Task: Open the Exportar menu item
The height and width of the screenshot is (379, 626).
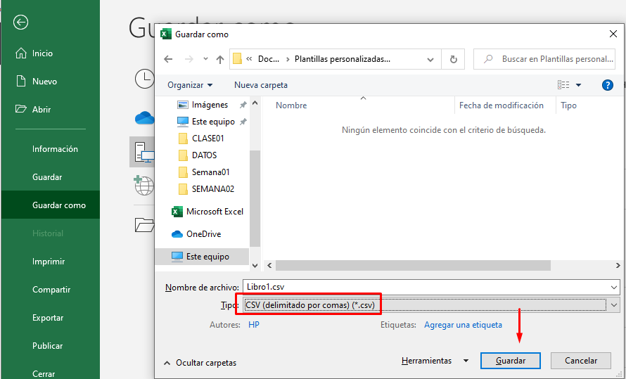Action: [48, 318]
